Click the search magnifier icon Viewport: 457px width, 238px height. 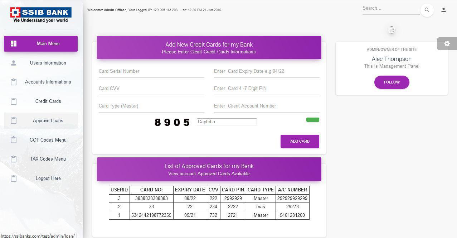point(427,10)
